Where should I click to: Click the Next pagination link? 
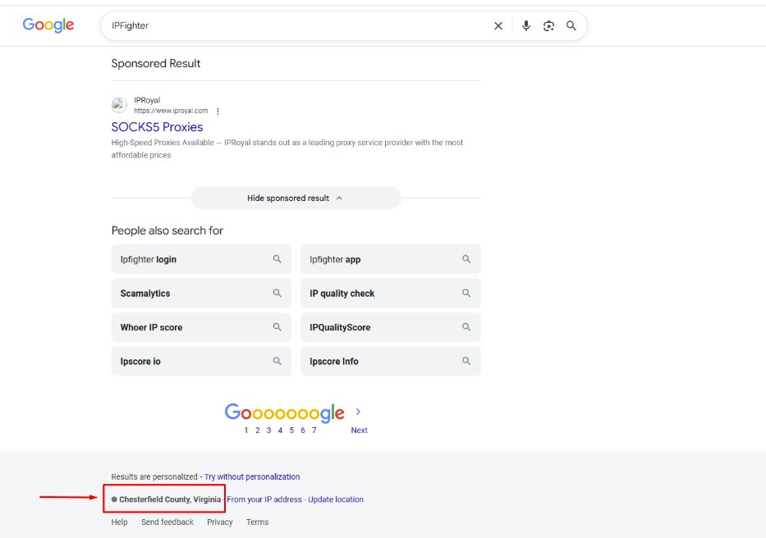click(359, 430)
